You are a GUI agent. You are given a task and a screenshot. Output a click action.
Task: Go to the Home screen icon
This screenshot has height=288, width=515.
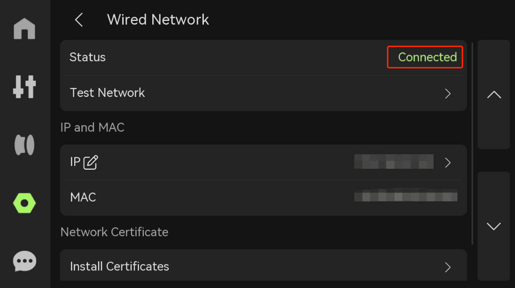point(24,29)
